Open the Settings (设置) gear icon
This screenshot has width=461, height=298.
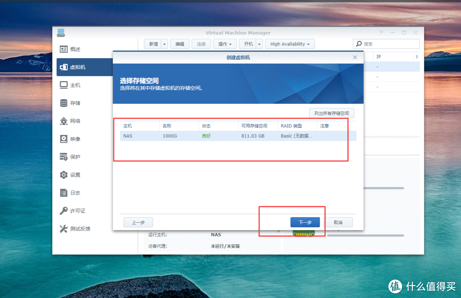[x=64, y=175]
